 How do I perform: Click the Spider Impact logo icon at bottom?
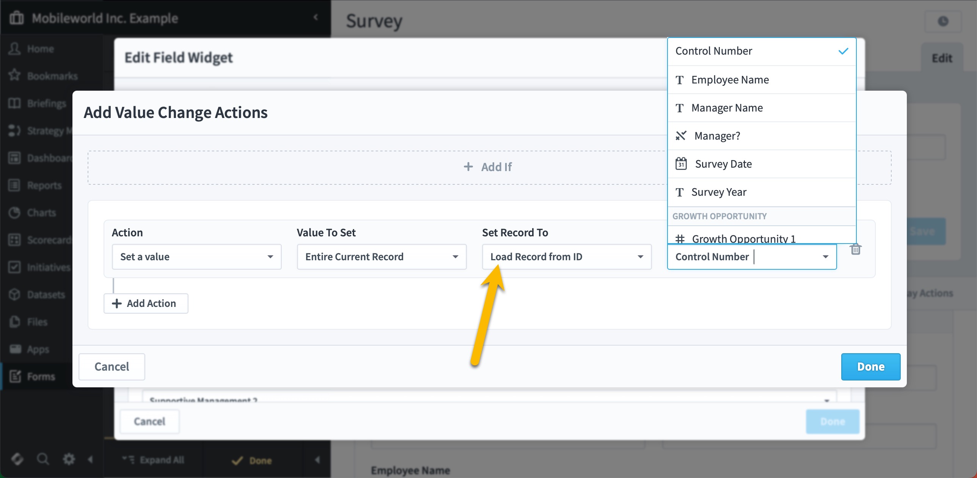[x=17, y=459]
